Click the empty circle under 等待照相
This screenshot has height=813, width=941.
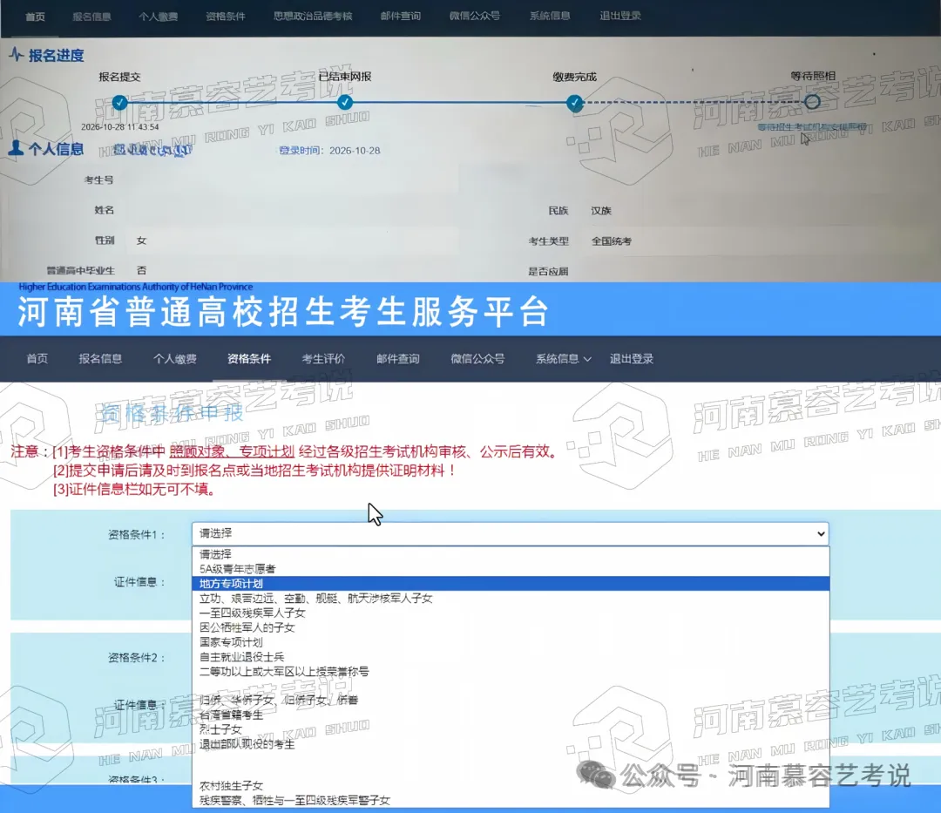(x=813, y=102)
